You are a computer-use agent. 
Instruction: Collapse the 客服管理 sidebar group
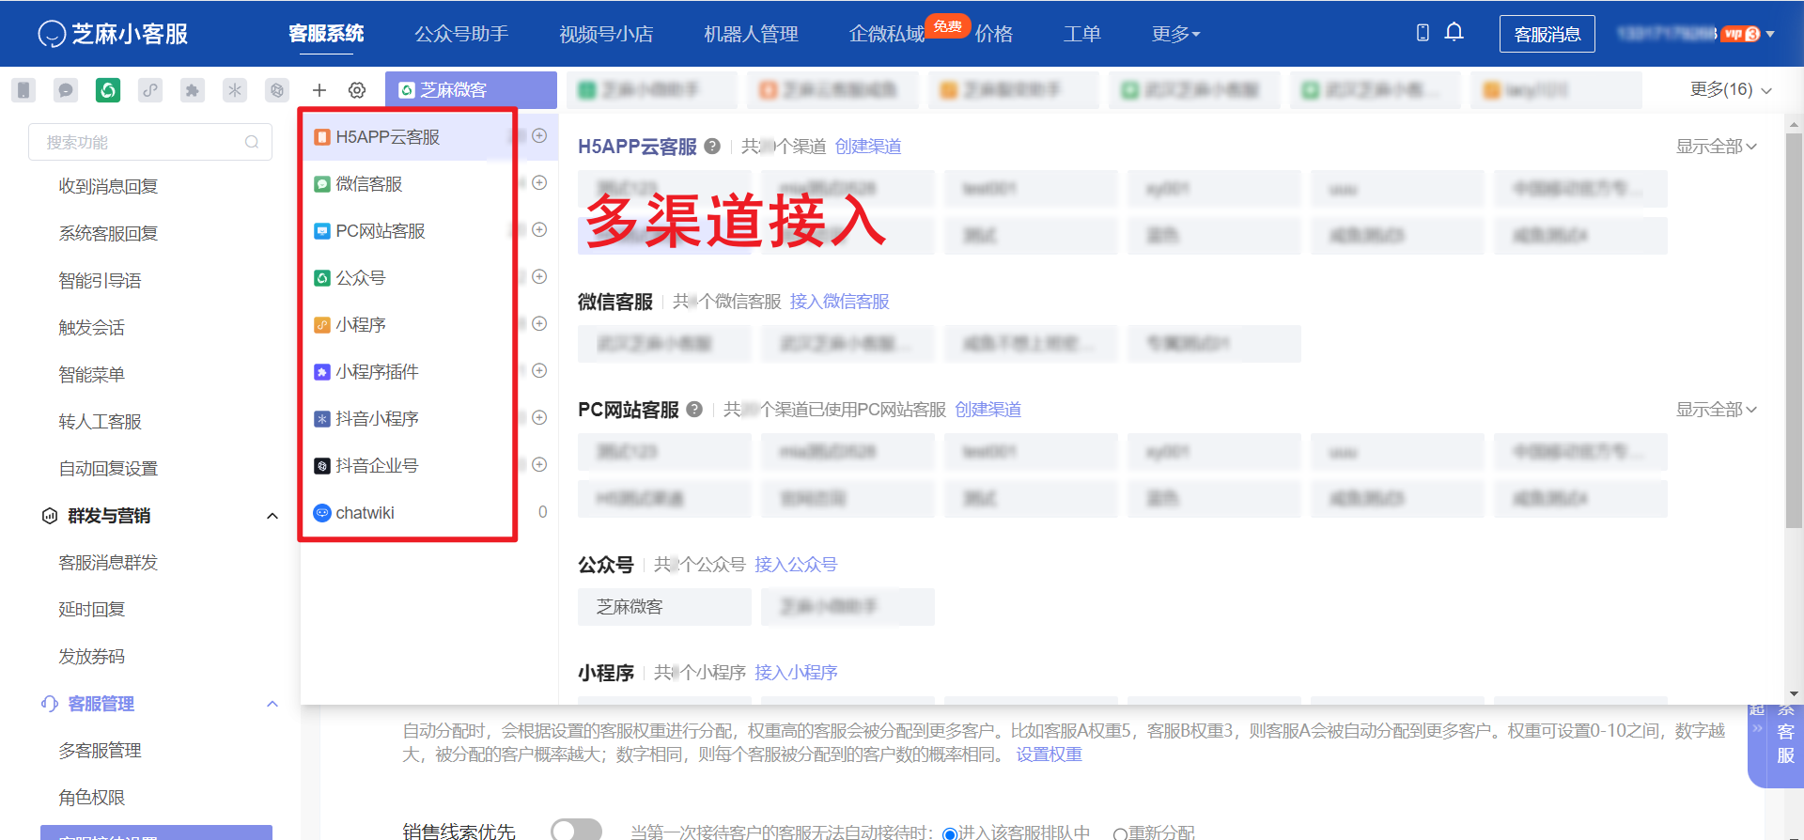point(272,704)
